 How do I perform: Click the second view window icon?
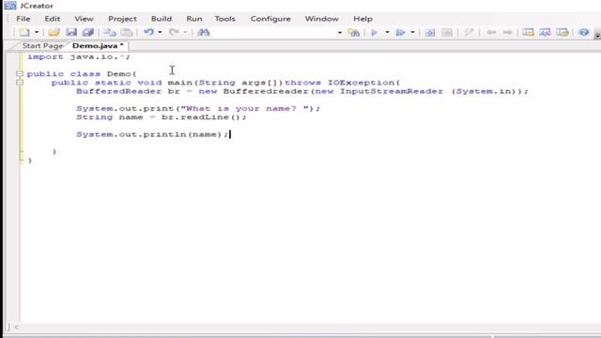[545, 33]
